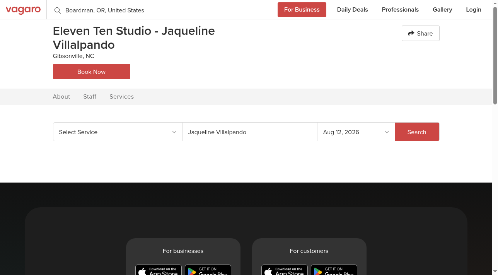The height and width of the screenshot is (275, 498).
Task: Open Google Play badge under For businesses
Action: coord(208,270)
